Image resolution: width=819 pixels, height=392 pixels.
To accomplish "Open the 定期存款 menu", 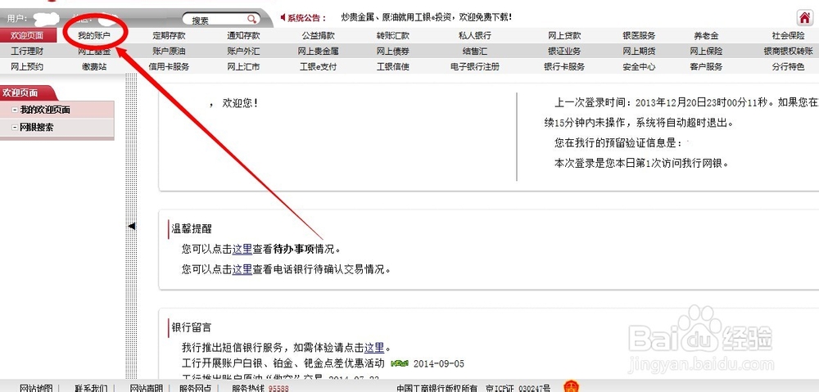I will point(169,36).
